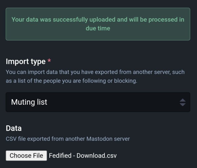This screenshot has height=168, width=197.
Task: Click the words 'due time' in the success message
Action: point(98,28)
